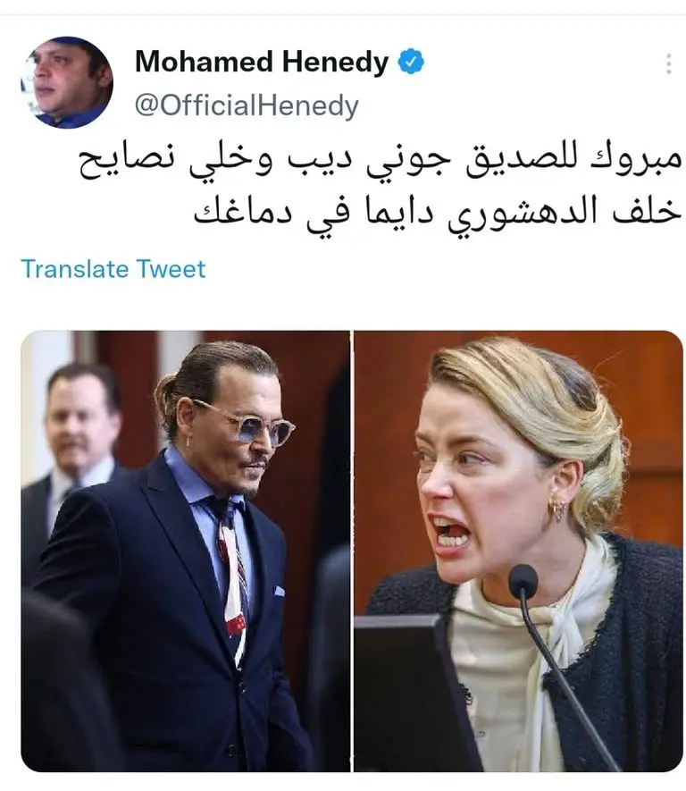Click the ponytail in the left photo

coord(165,404)
